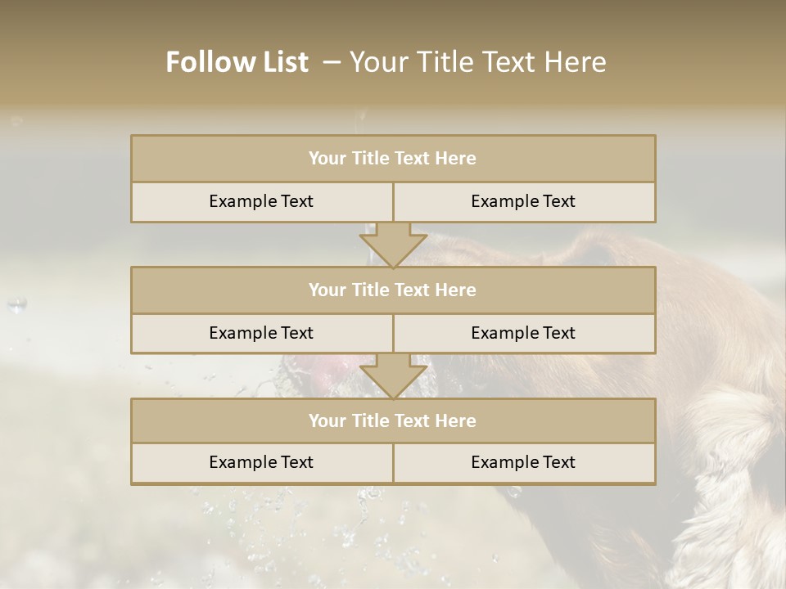Click left "Example Text" cell in third block
Screen dimensions: 786x589
click(262, 462)
